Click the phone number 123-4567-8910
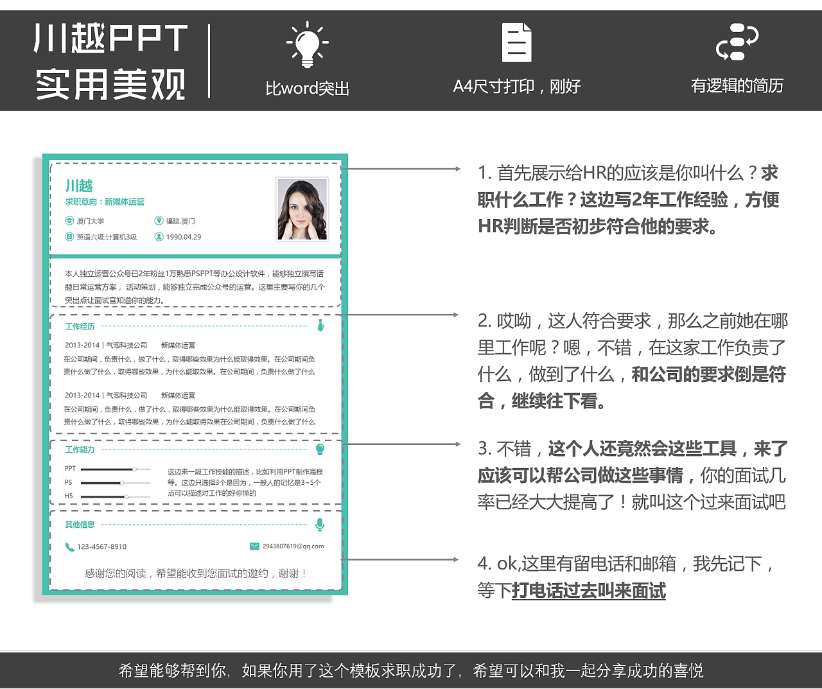The height and width of the screenshot is (689, 822). pyautogui.click(x=101, y=547)
